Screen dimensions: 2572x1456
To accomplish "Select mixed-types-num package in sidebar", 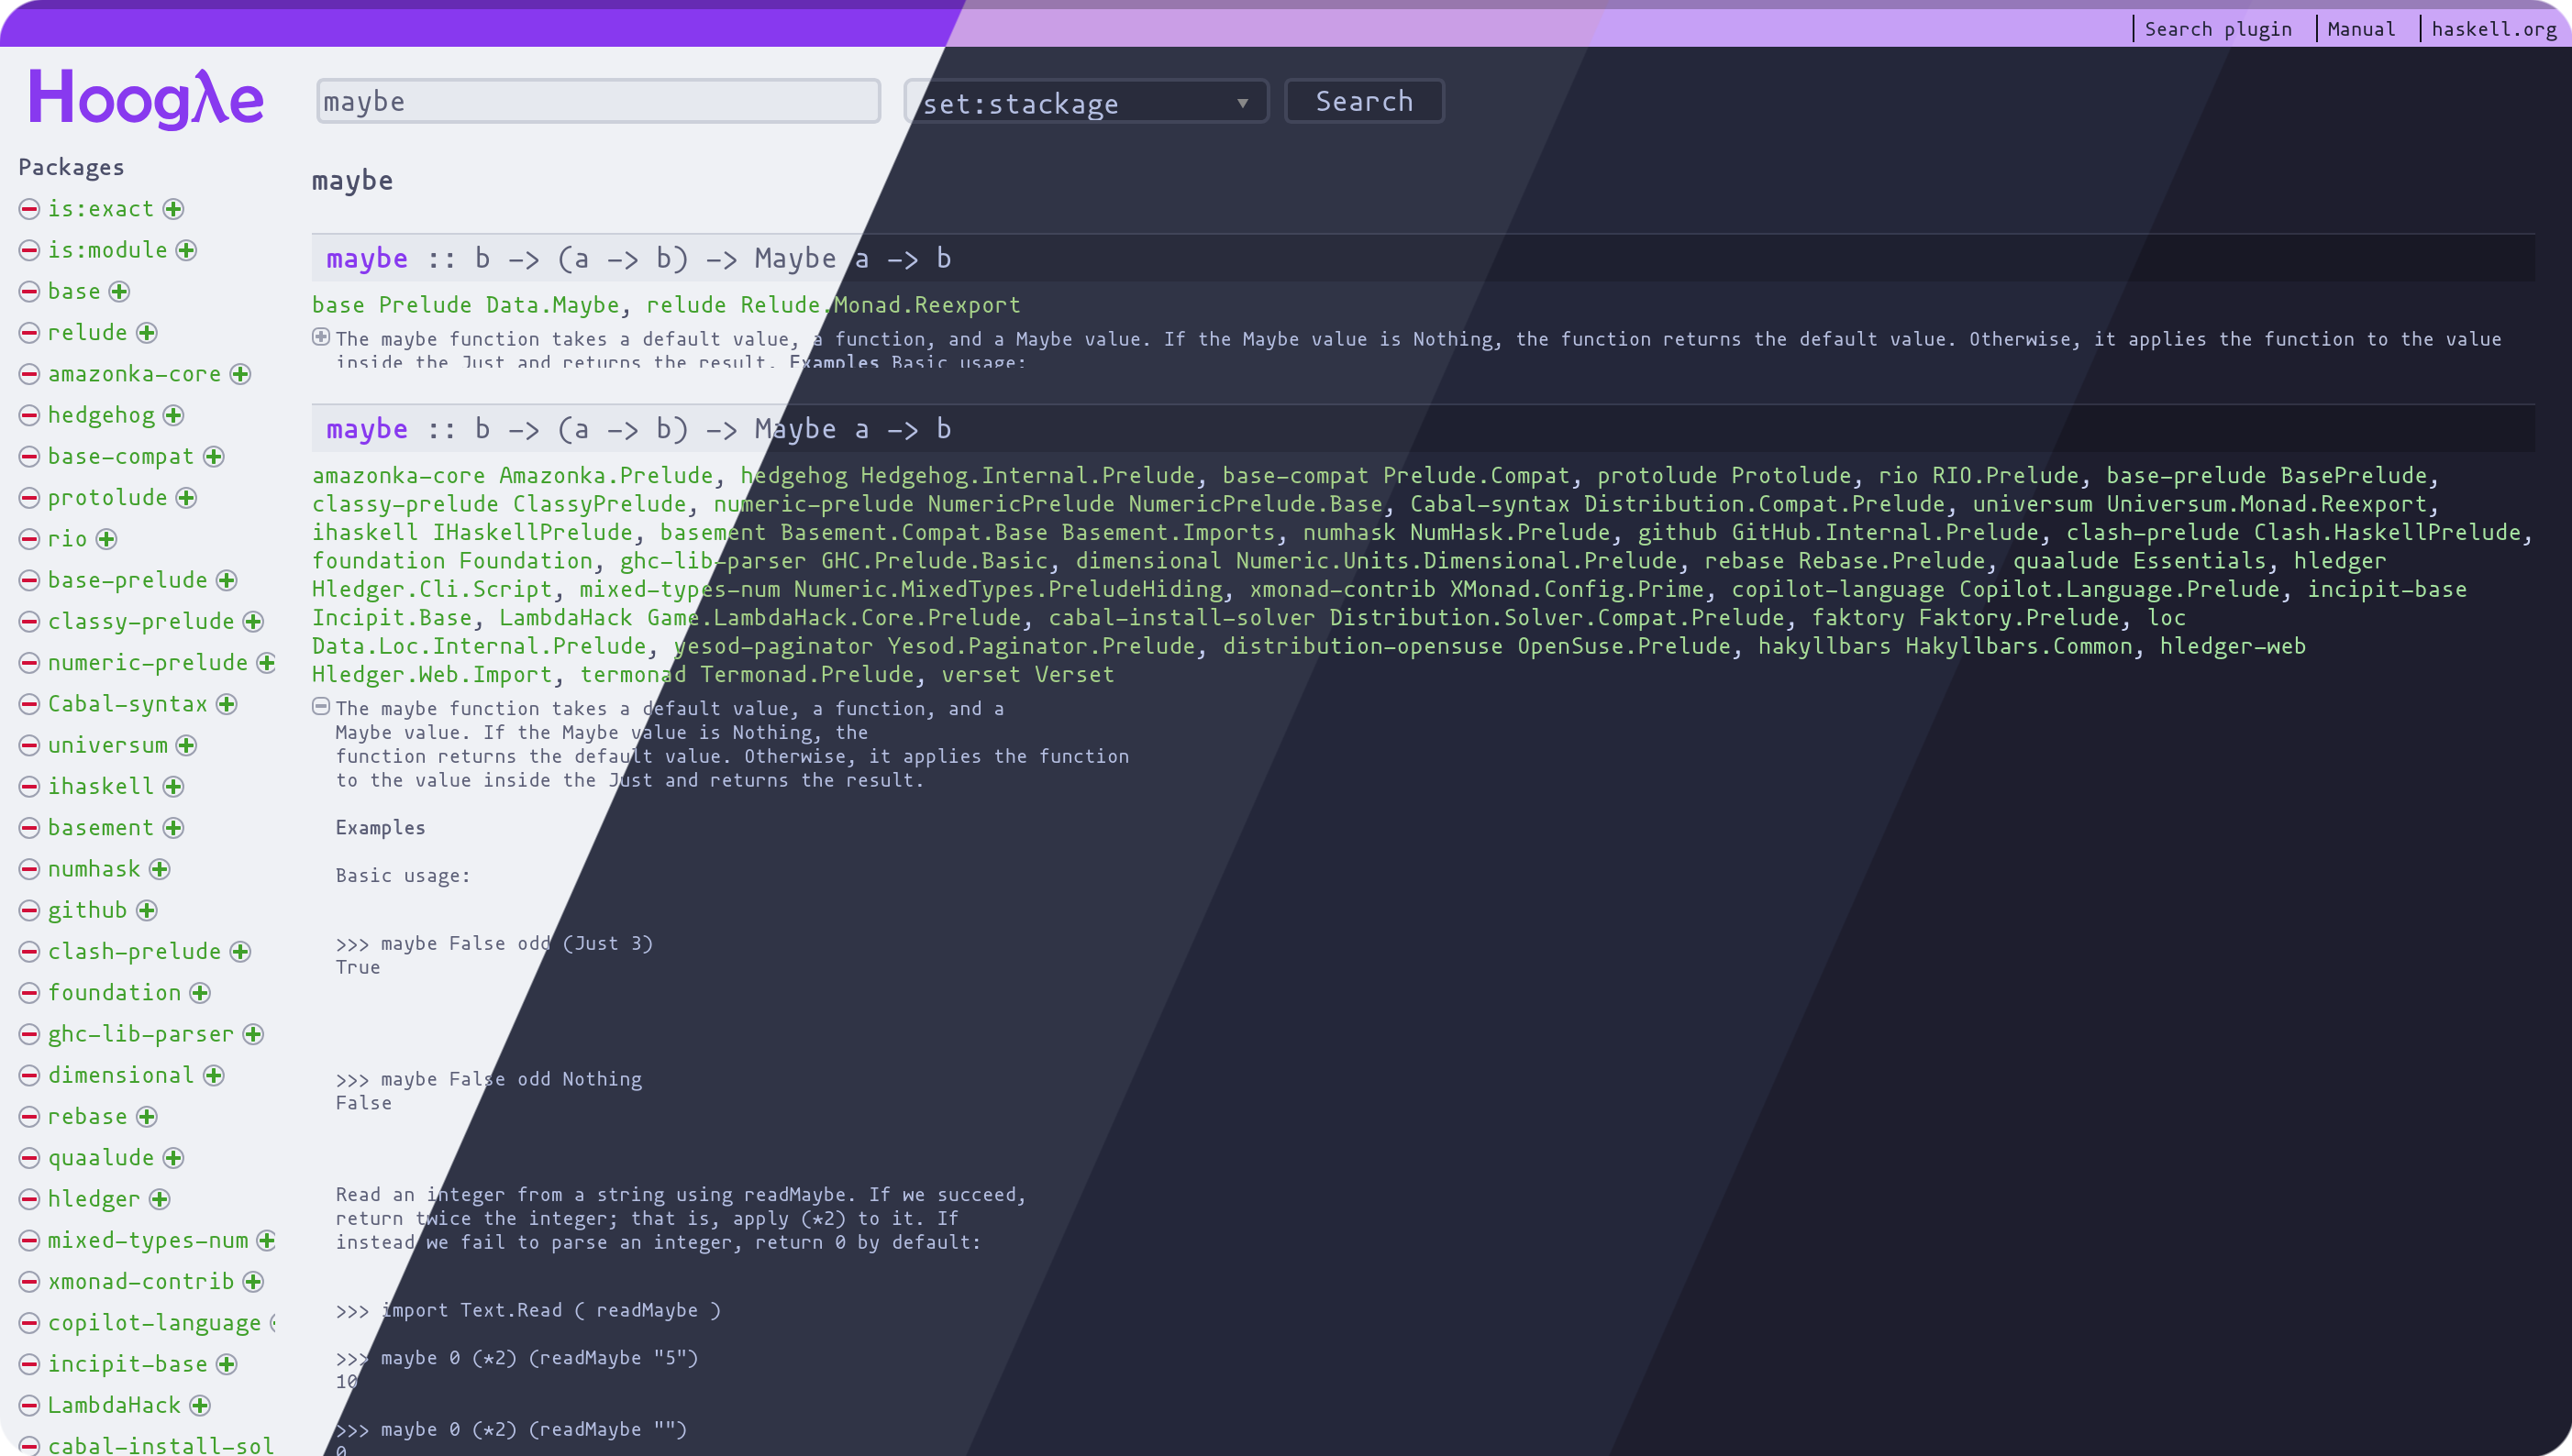I will (148, 1241).
